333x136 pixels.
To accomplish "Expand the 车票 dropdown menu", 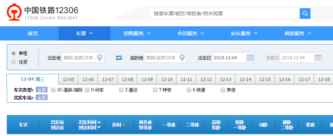I will (85, 33).
